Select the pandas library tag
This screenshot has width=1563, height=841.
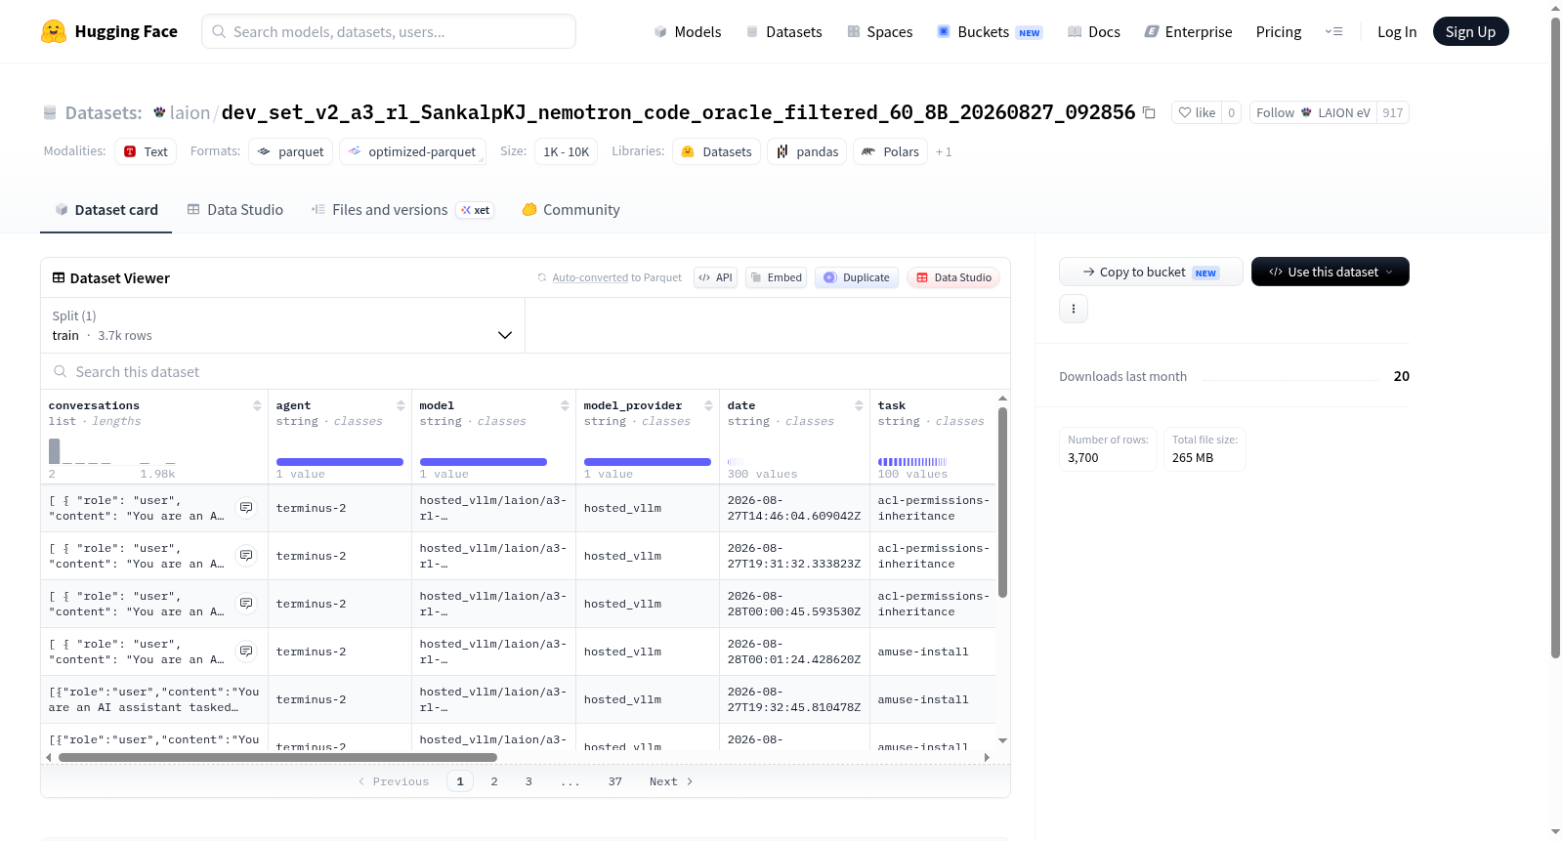tap(807, 151)
